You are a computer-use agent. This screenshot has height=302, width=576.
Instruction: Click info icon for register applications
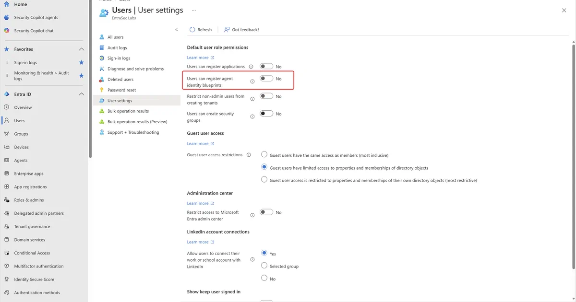251,67
